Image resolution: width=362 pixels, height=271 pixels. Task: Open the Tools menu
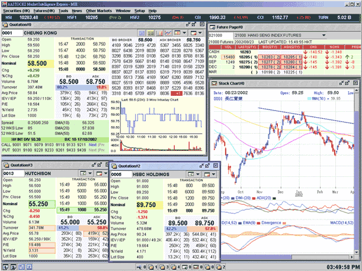[63, 11]
